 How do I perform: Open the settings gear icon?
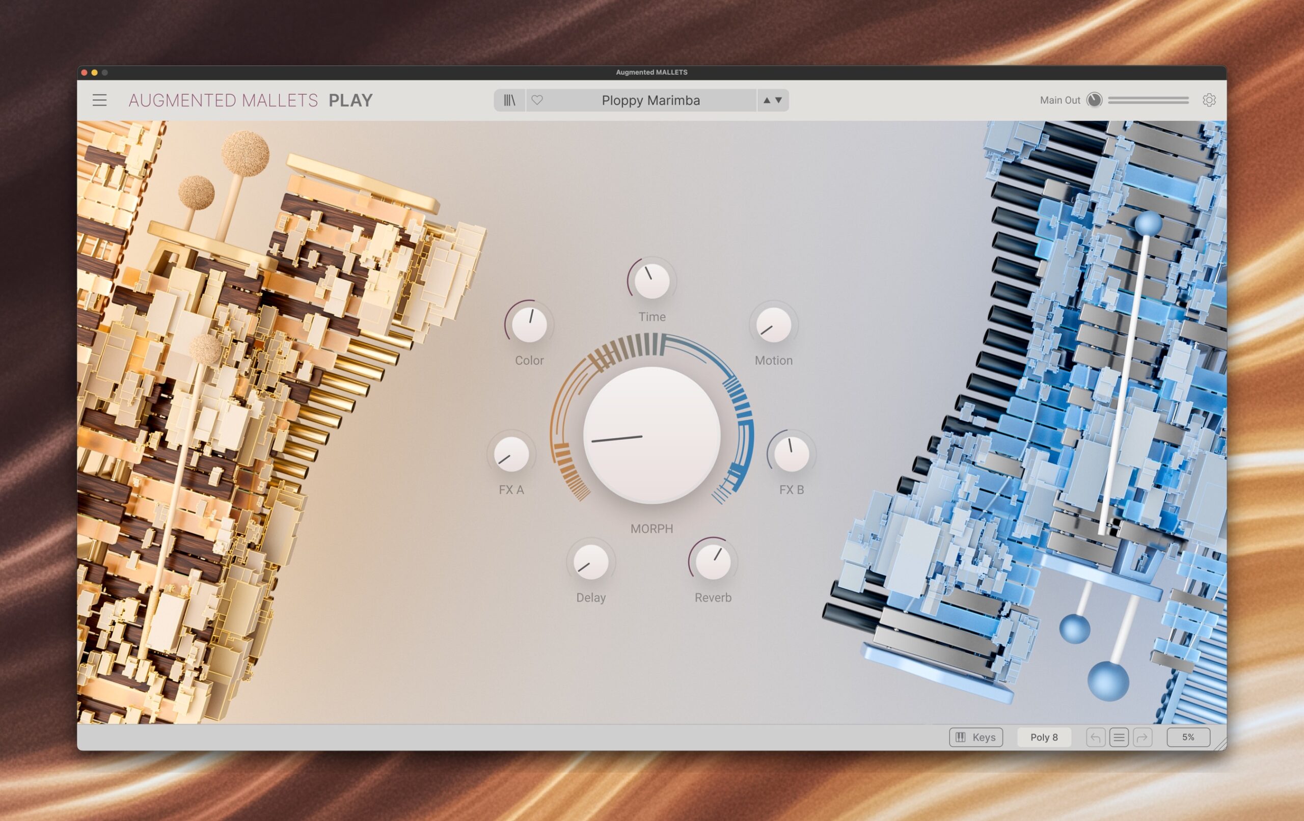(1209, 100)
